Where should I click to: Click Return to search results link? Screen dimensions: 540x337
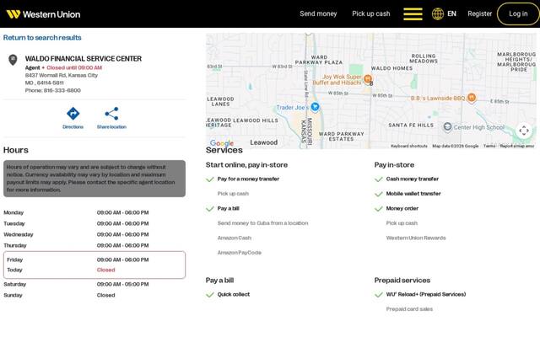click(42, 37)
